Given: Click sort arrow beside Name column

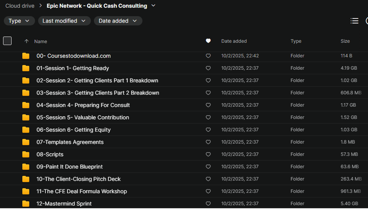Looking at the screenshot, I should click(27, 41).
